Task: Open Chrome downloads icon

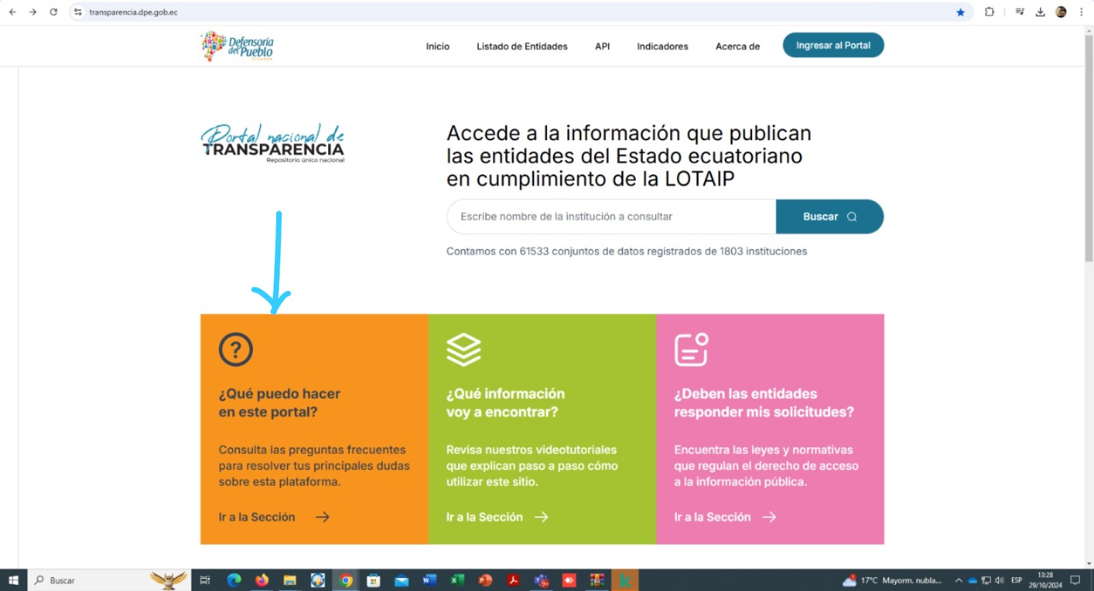Action: coord(1040,12)
